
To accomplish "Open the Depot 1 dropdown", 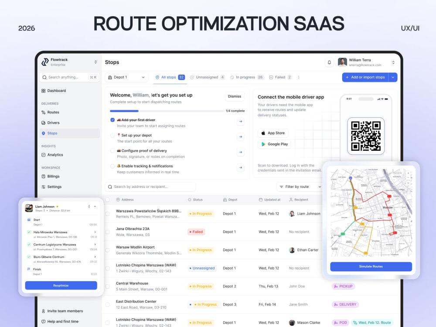I will pyautogui.click(x=126, y=77).
